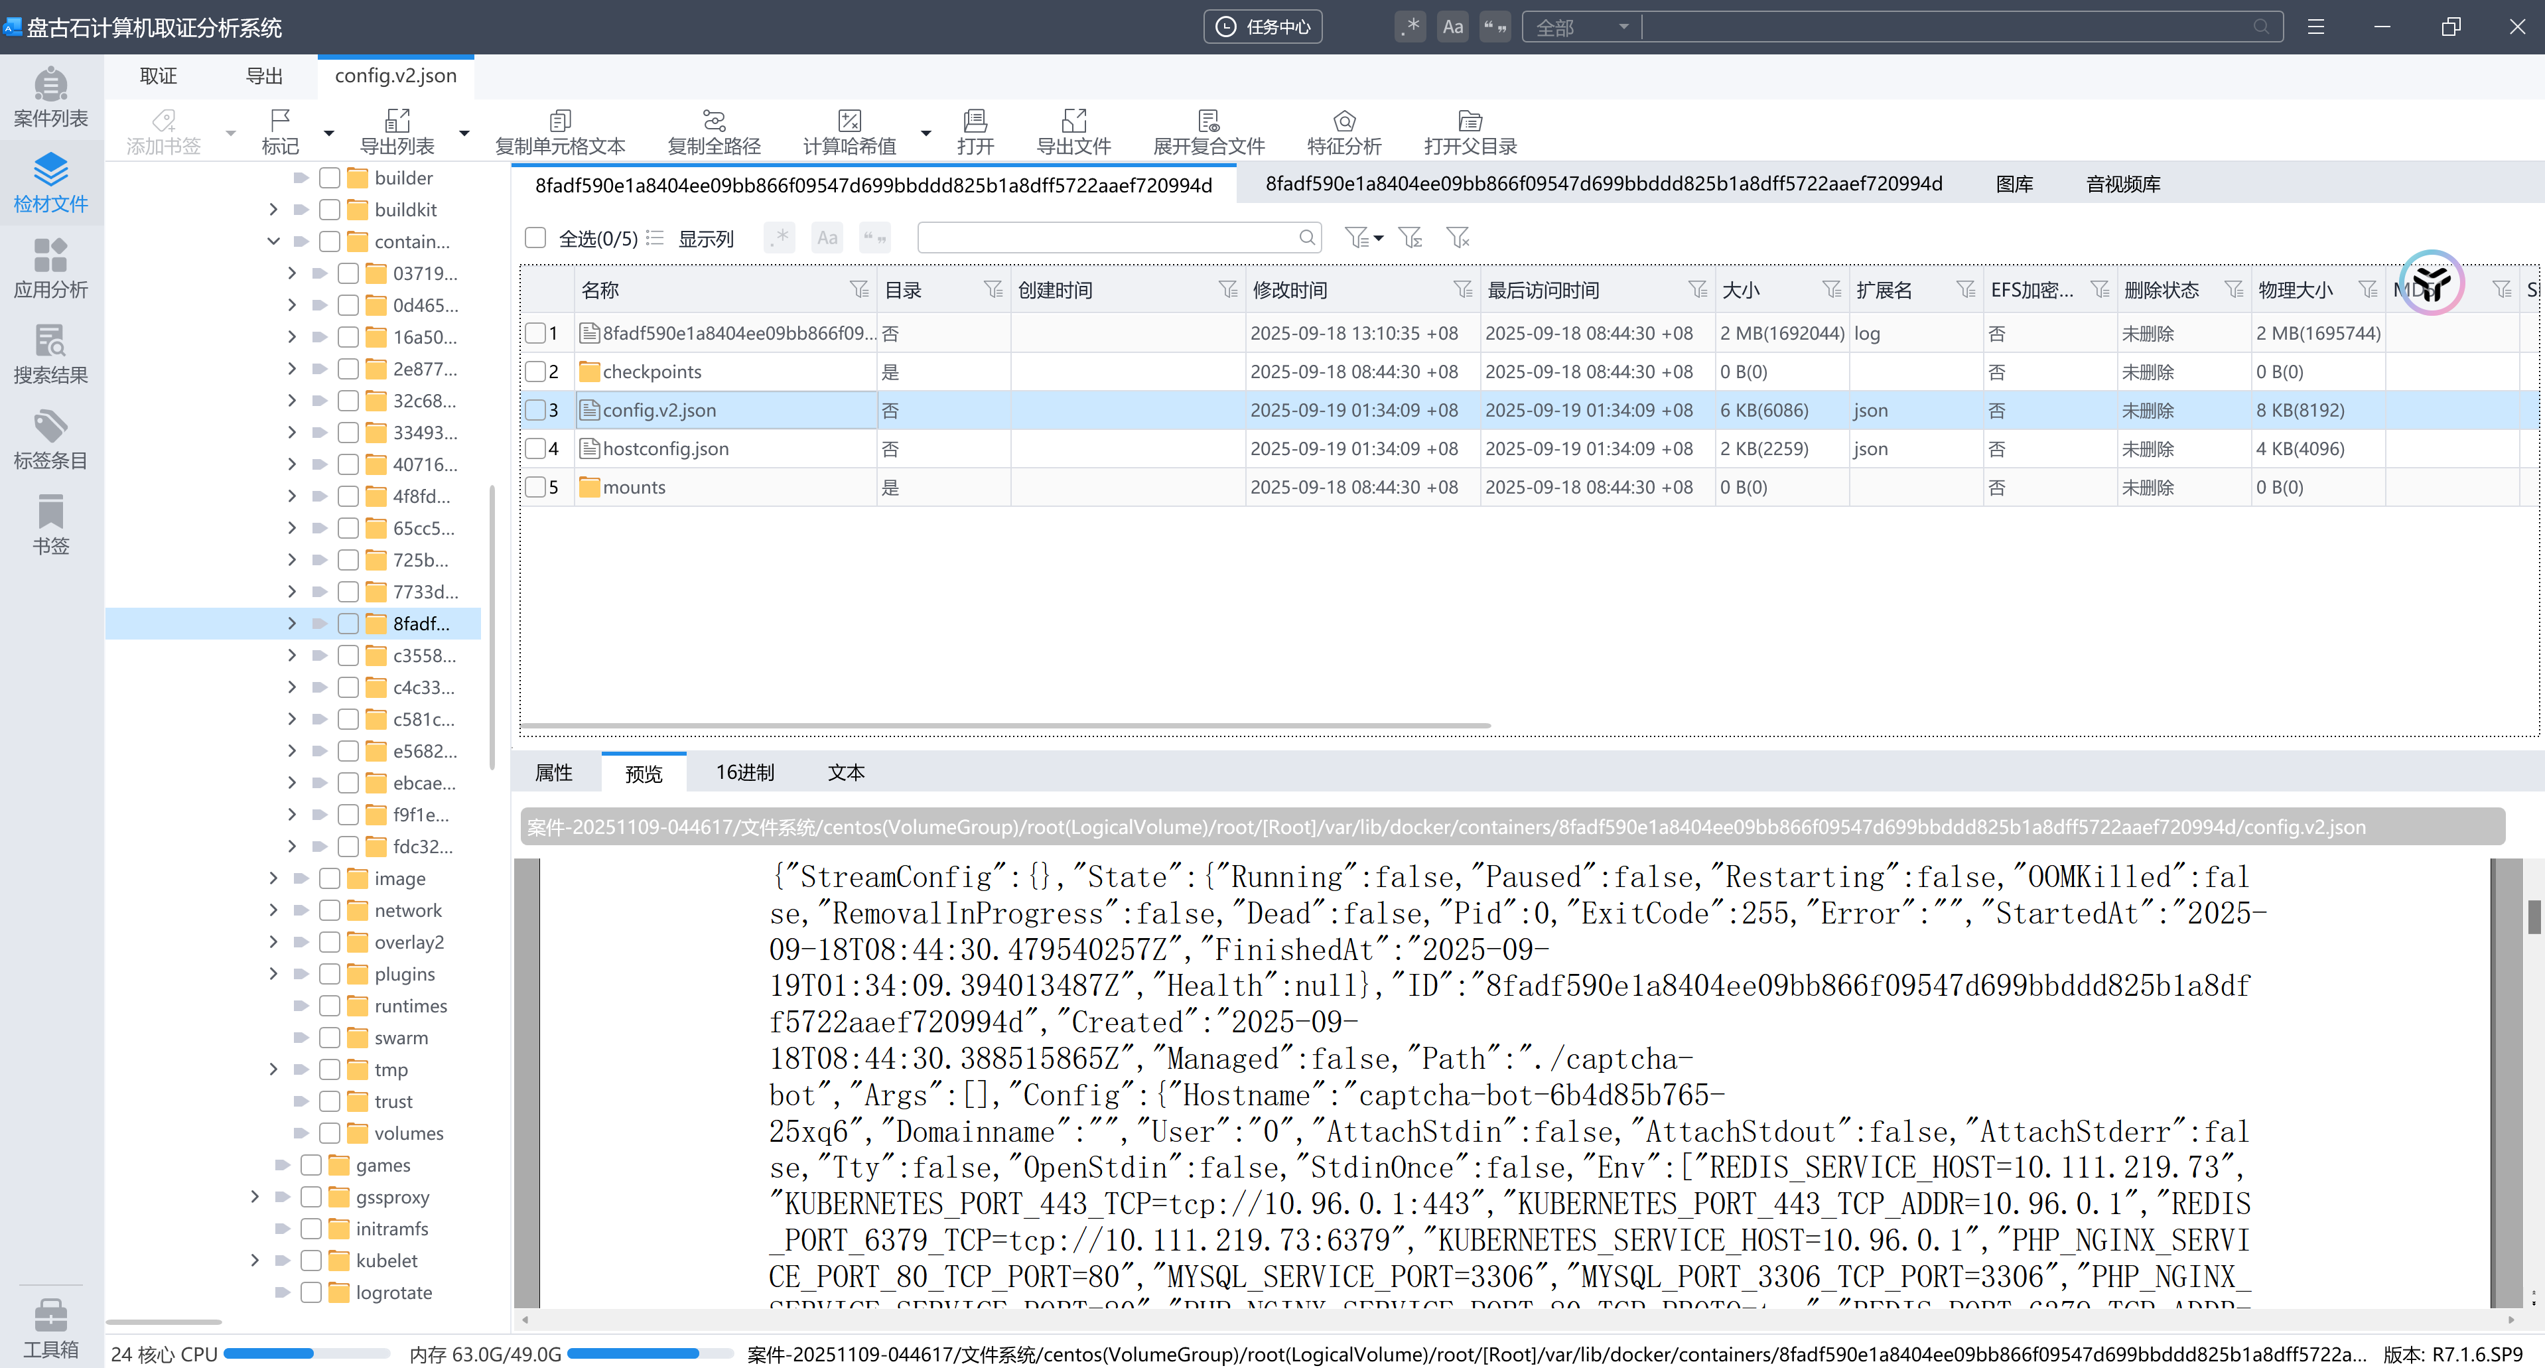The height and width of the screenshot is (1368, 2545).
Task: Tick the checkbox beside the network folder
Action: coord(330,910)
